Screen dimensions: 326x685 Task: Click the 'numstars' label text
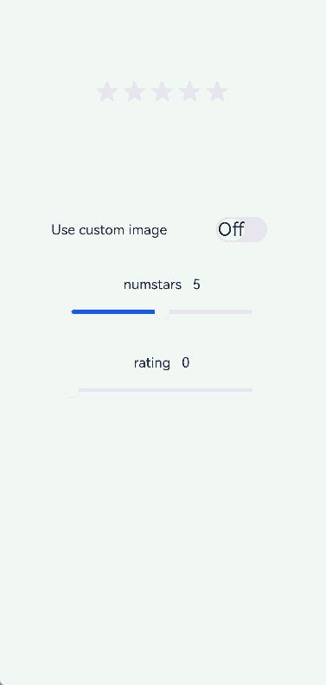(x=152, y=285)
